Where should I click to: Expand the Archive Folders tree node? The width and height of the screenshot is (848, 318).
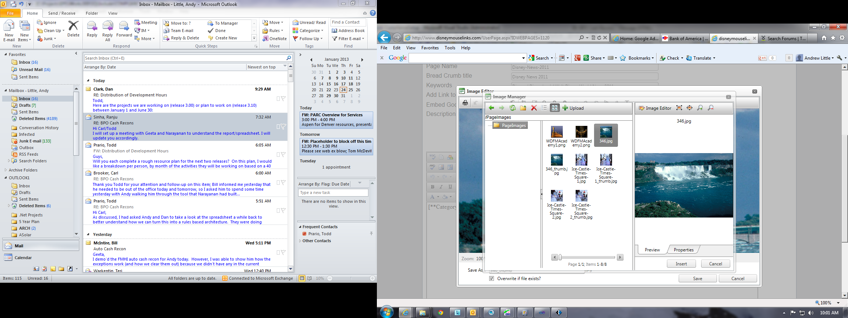pos(6,170)
